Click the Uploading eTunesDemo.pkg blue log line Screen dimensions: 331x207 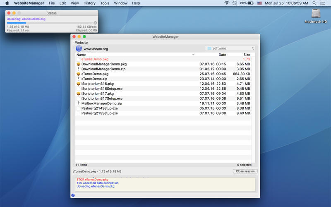tap(96, 186)
